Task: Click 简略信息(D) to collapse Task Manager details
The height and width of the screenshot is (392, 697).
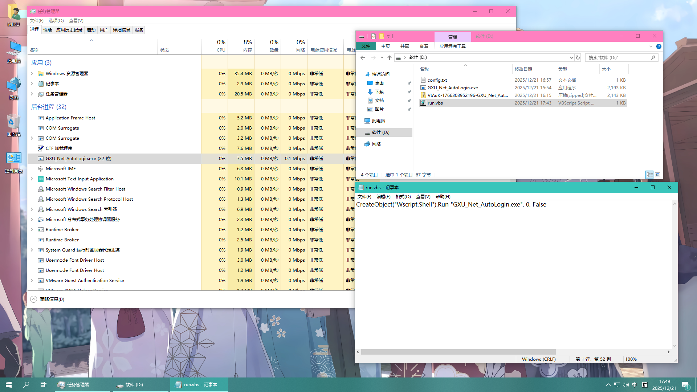Action: pos(47,299)
